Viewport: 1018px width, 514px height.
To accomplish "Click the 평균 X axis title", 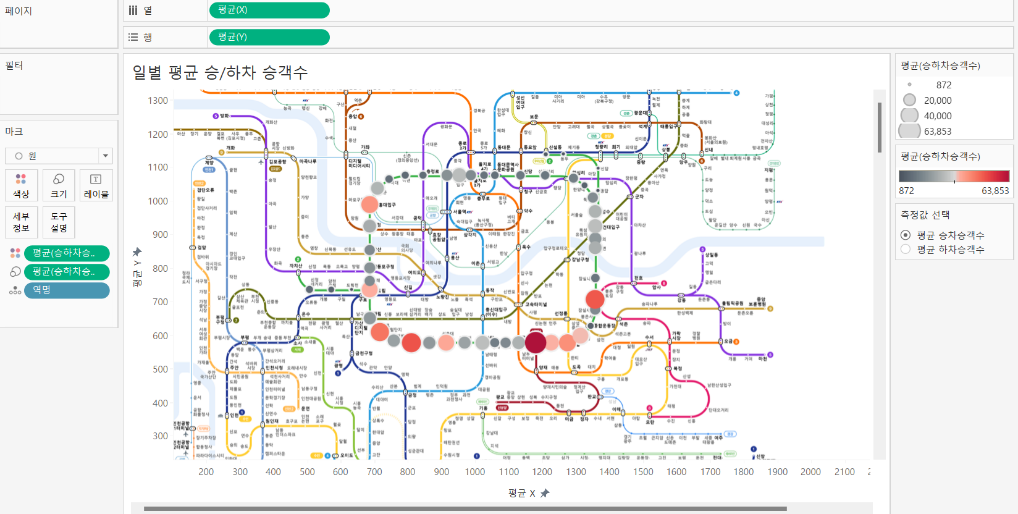I will click(x=521, y=493).
